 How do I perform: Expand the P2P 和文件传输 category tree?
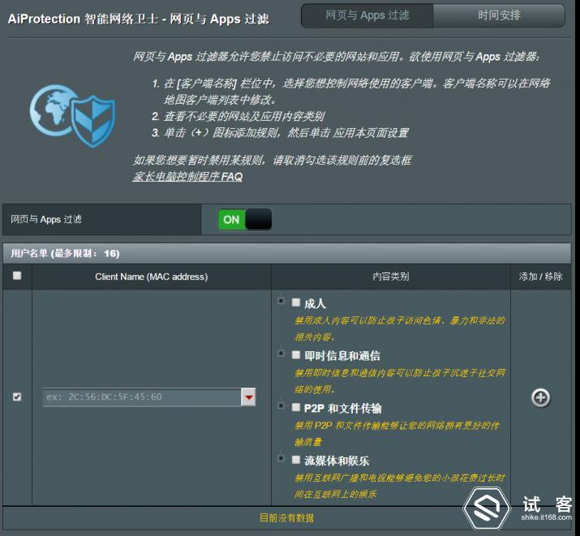pyautogui.click(x=281, y=406)
